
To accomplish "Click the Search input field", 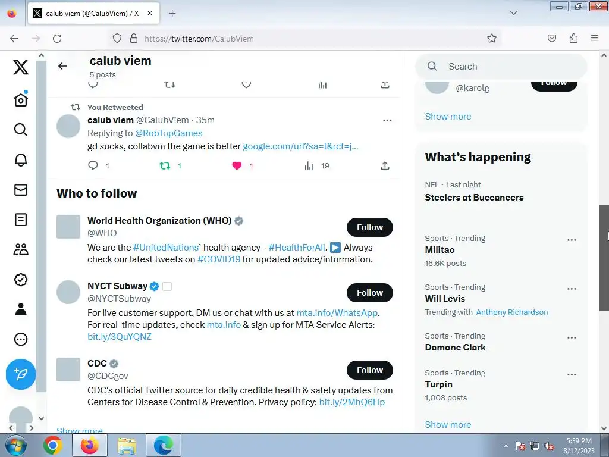I will tap(501, 67).
